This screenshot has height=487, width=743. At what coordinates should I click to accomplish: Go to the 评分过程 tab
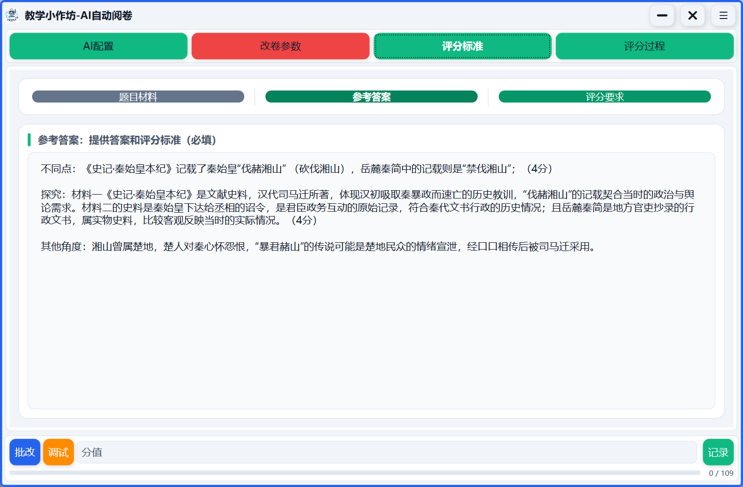pyautogui.click(x=644, y=46)
